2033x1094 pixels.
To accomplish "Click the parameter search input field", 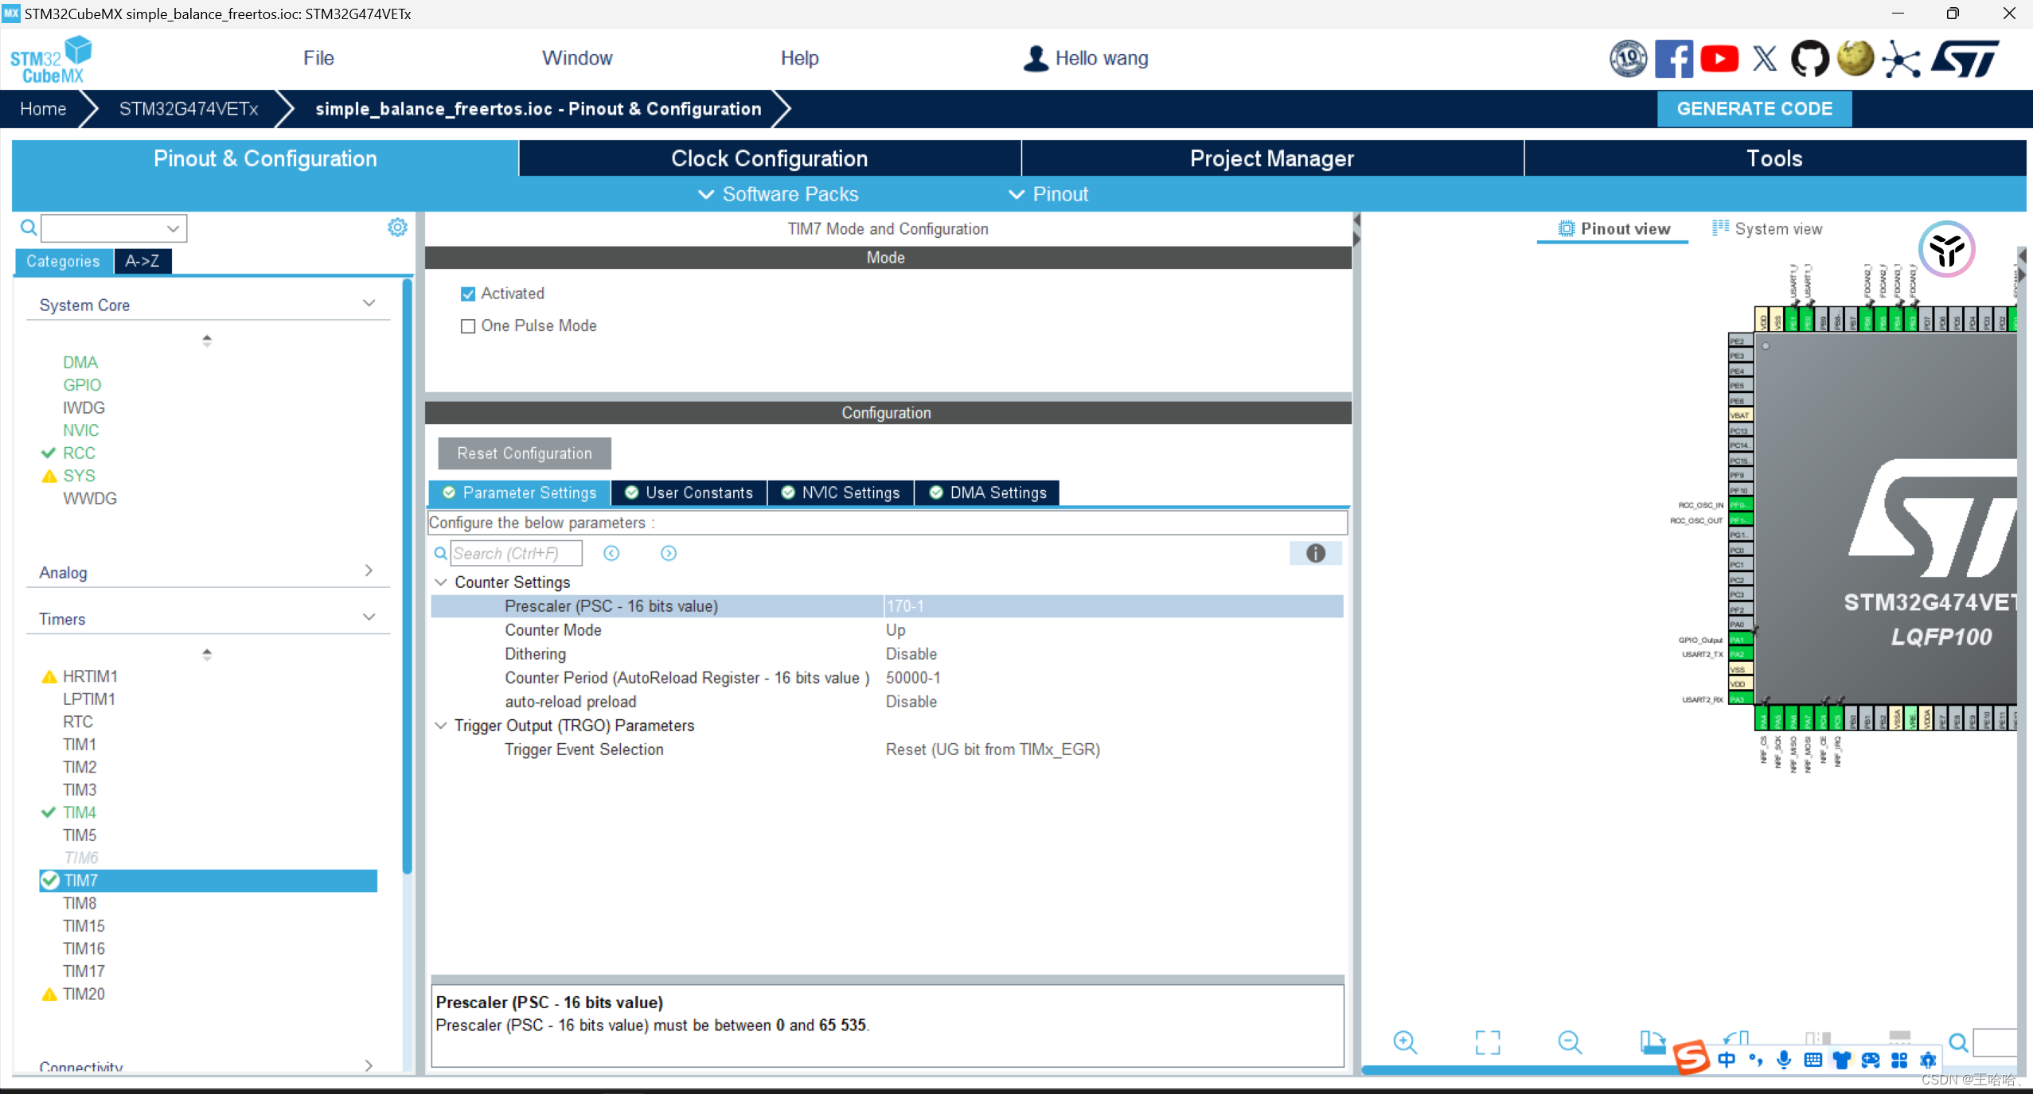I will [515, 553].
